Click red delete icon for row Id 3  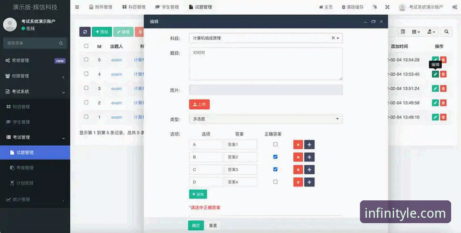pyautogui.click(x=444, y=88)
